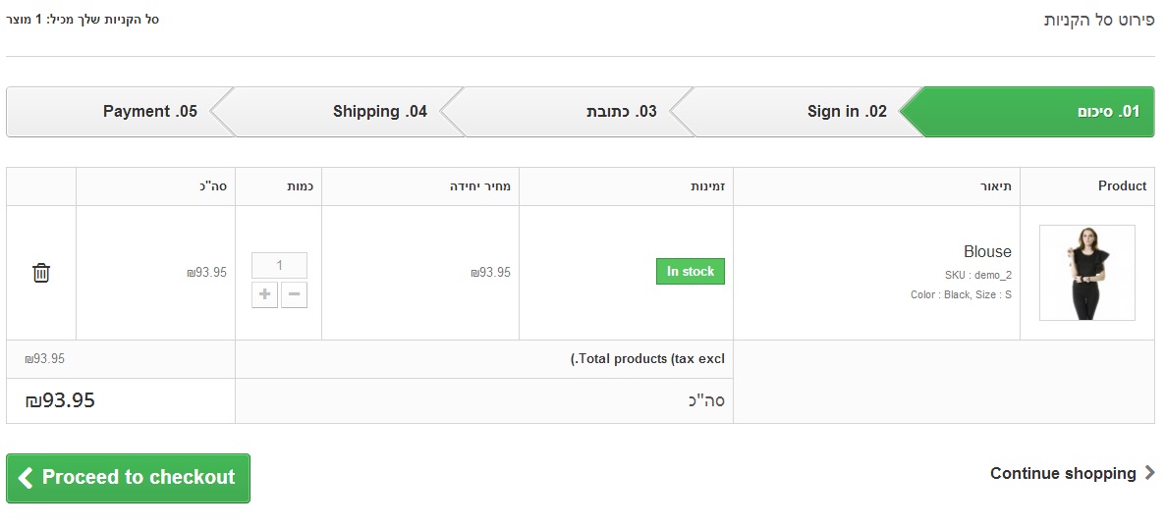
Task: Open the Blouse product thumbnail image
Action: [x=1086, y=273]
